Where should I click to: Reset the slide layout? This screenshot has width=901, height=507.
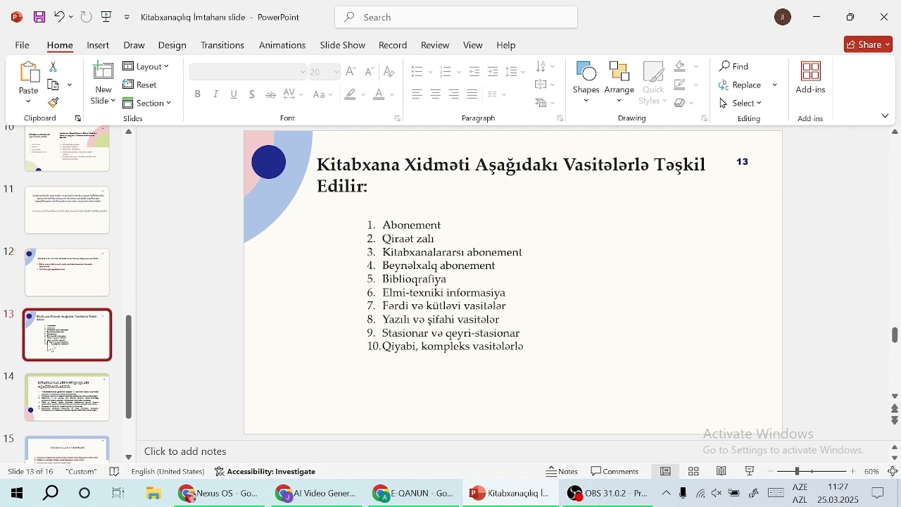pos(141,85)
